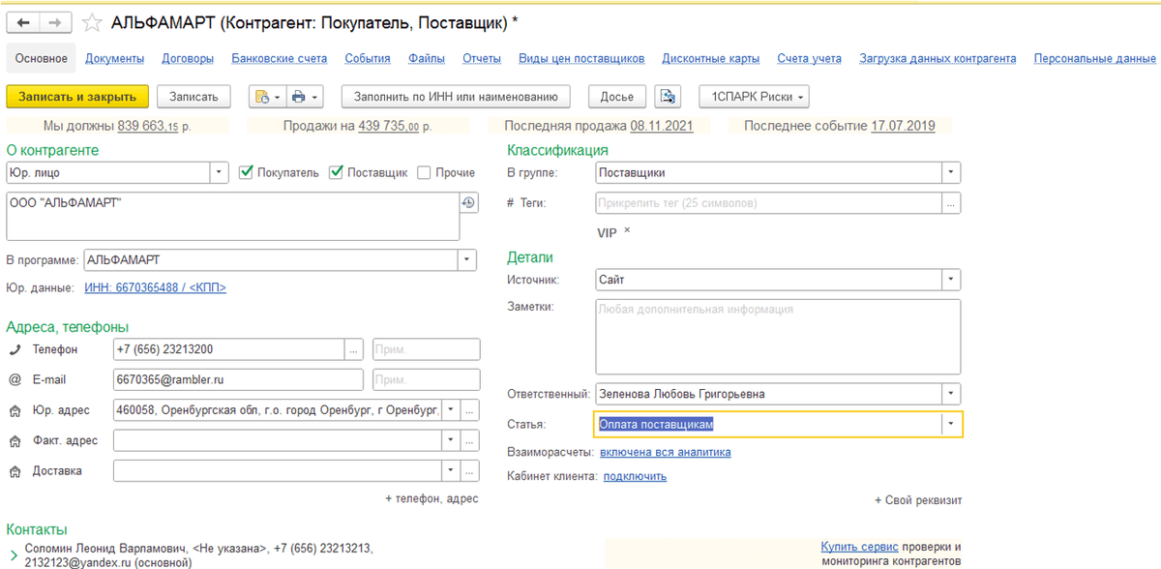This screenshot has width=1161, height=569.
Task: Click the подключить link for Кабинет клиента
Action: click(x=635, y=476)
